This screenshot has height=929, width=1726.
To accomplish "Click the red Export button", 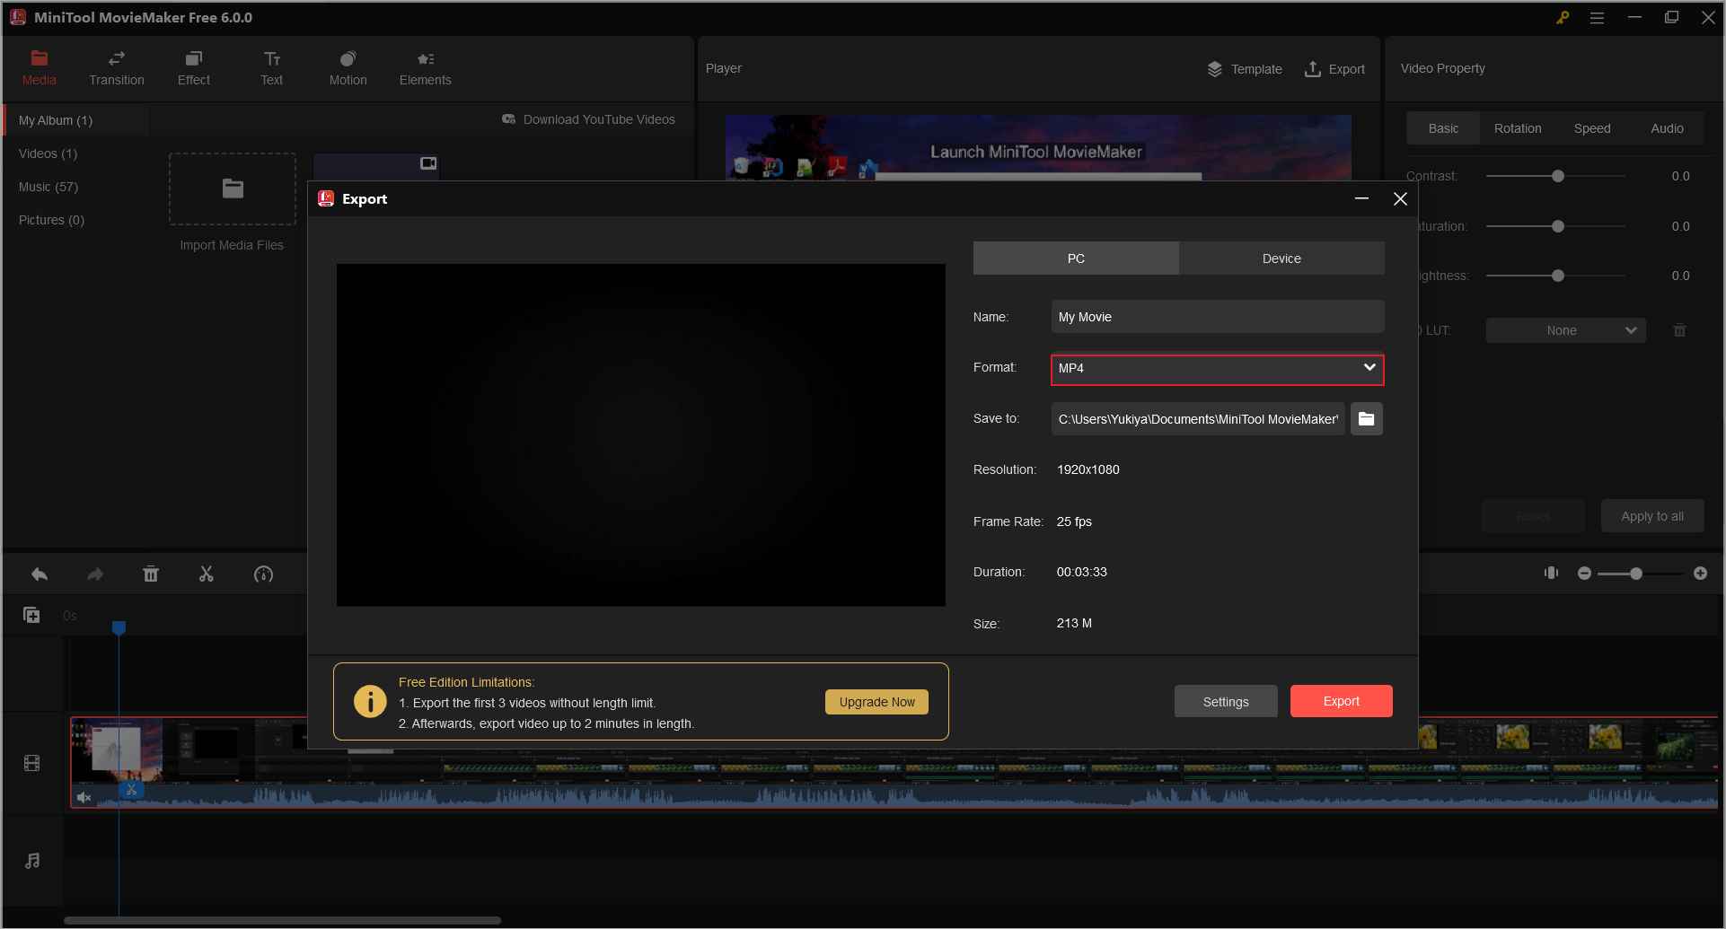I will [1341, 701].
